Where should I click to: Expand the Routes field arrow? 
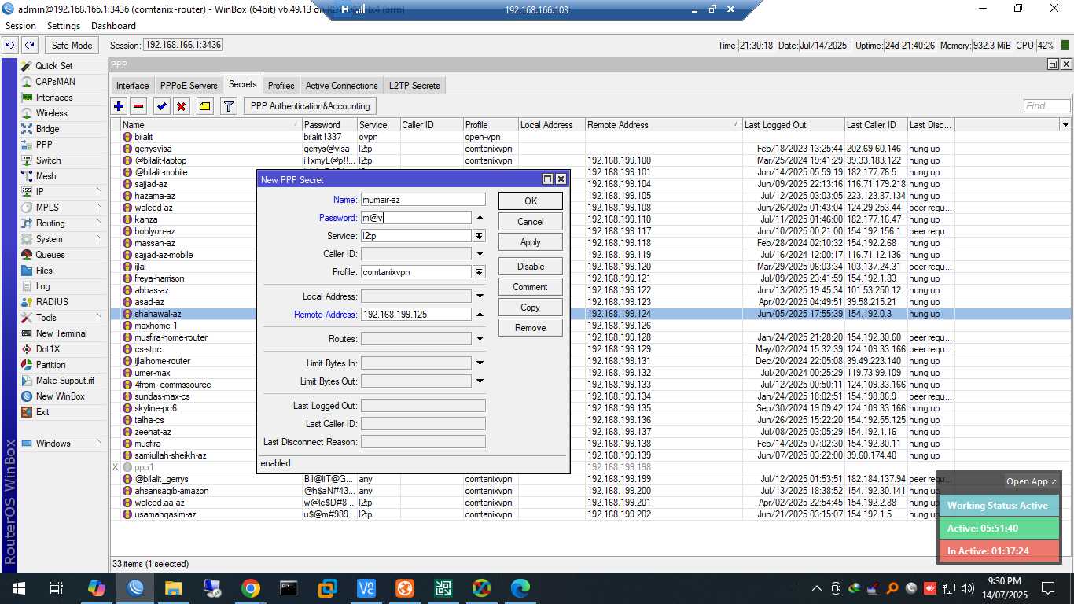click(480, 339)
